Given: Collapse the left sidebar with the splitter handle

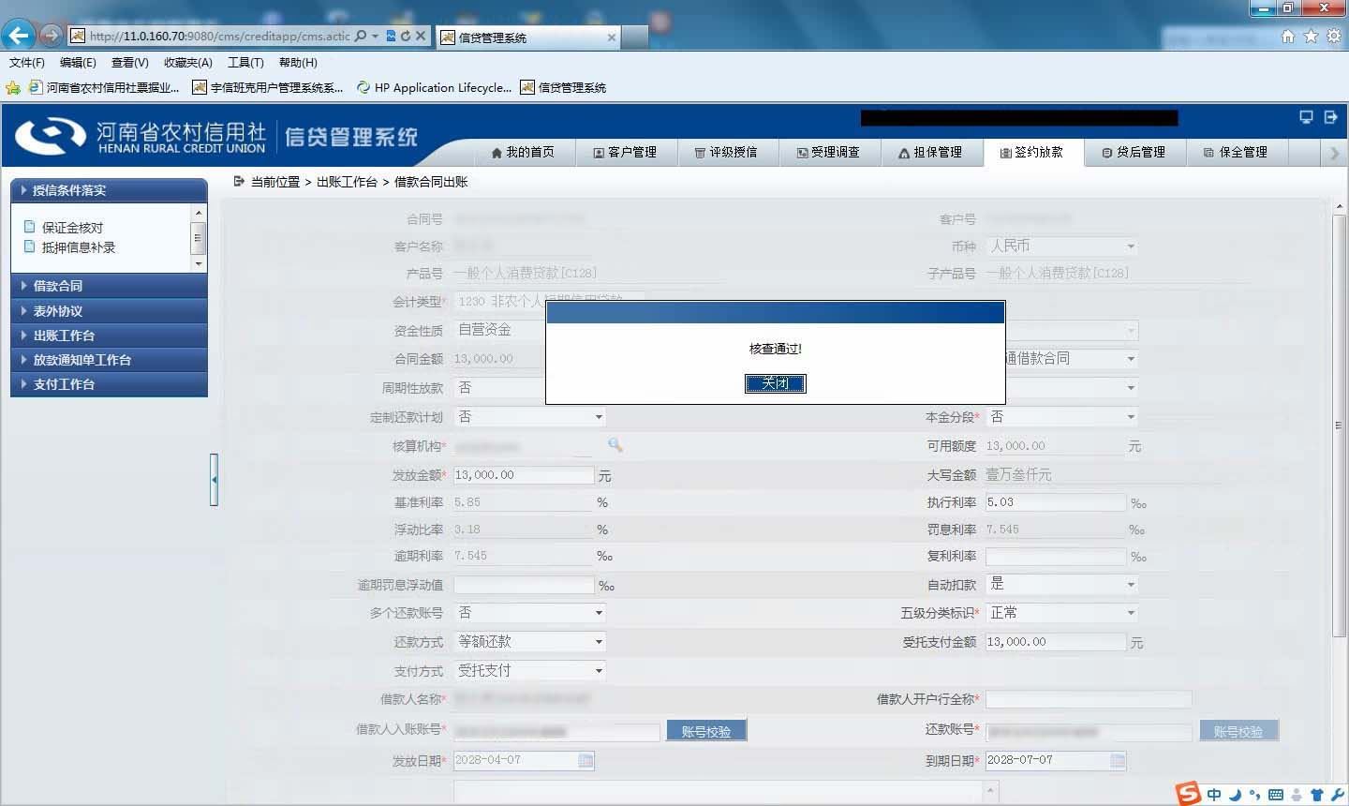Looking at the screenshot, I should click(214, 480).
